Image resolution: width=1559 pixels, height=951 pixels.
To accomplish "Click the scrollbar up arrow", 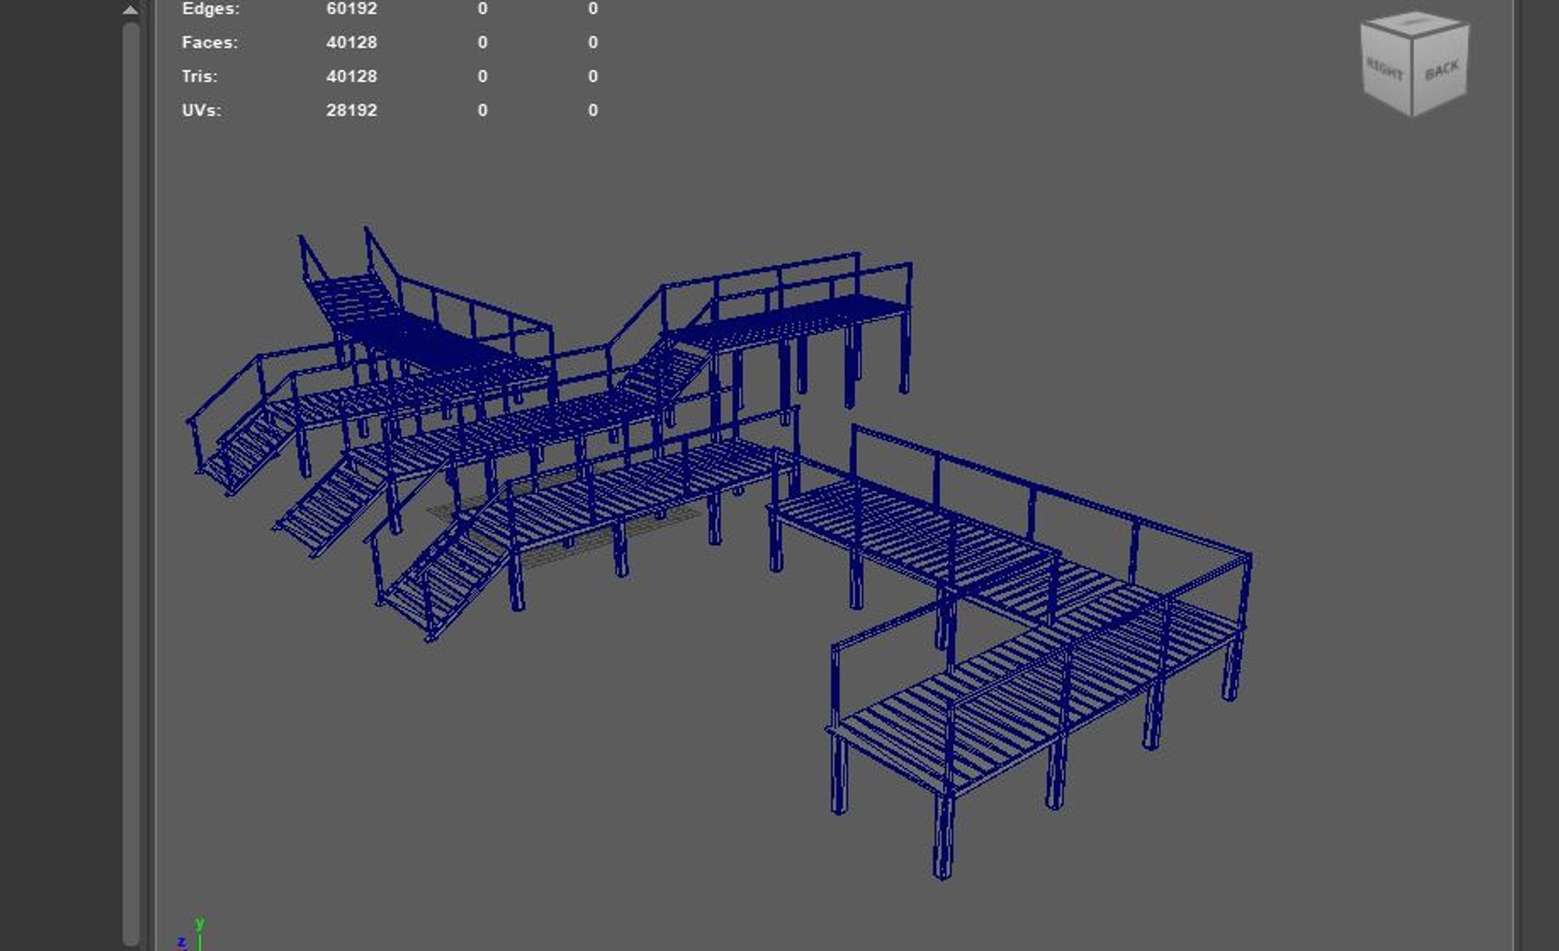I will pos(130,10).
